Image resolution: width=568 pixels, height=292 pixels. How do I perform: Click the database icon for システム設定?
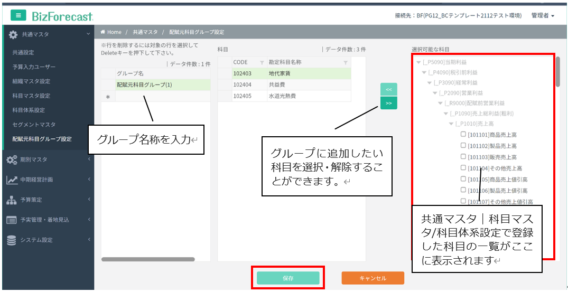click(12, 240)
